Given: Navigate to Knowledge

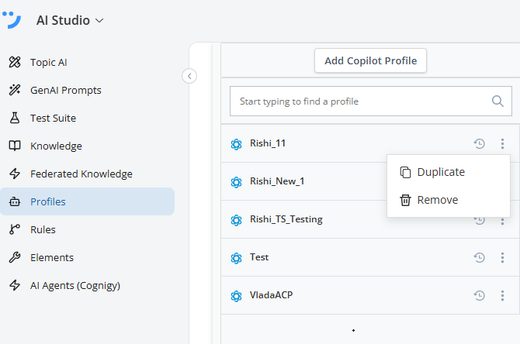Looking at the screenshot, I should tap(56, 146).
